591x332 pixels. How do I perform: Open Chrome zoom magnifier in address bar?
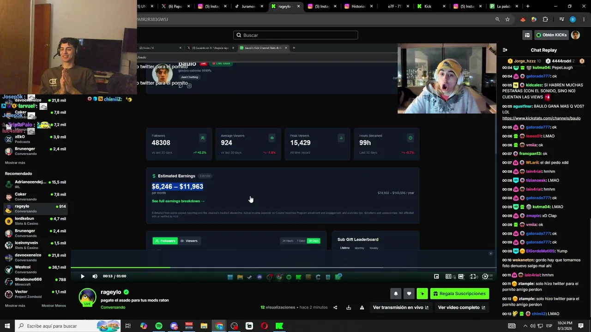click(x=497, y=19)
